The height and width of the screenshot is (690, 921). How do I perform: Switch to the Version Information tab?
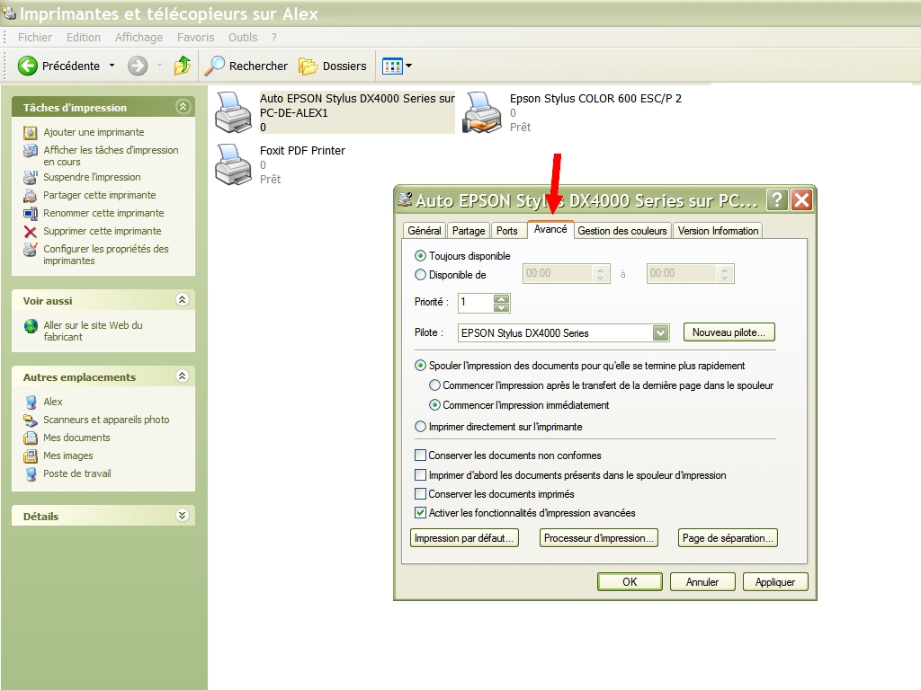pyautogui.click(x=719, y=231)
